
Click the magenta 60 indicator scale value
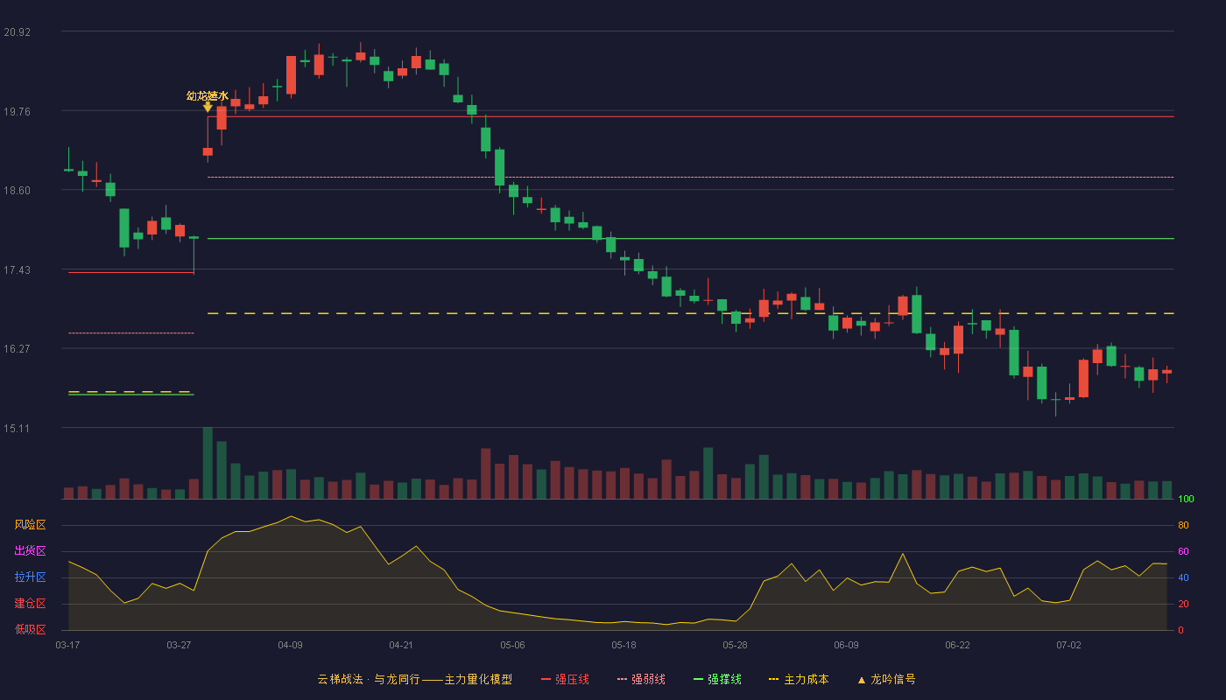1183,551
